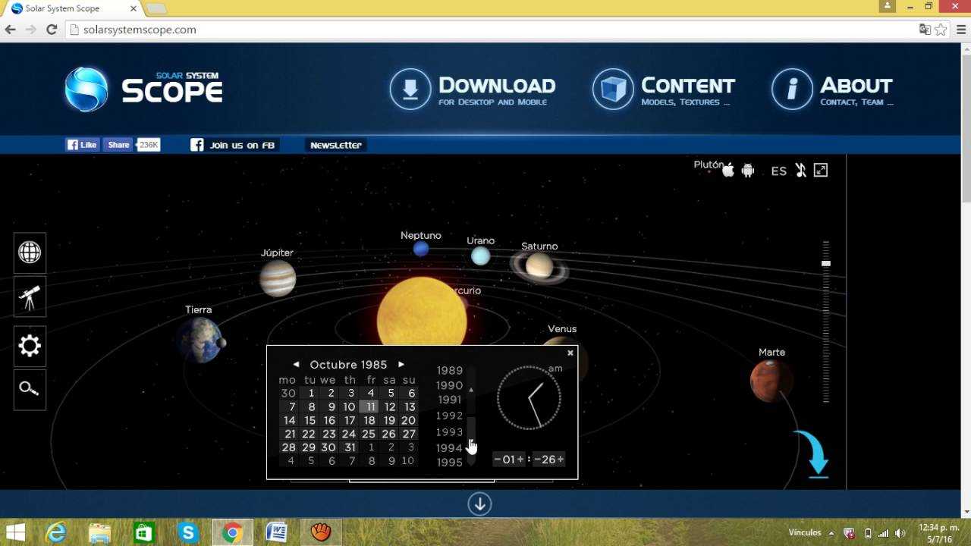Select day 25 in October calendar
This screenshot has width=971, height=546.
(369, 434)
